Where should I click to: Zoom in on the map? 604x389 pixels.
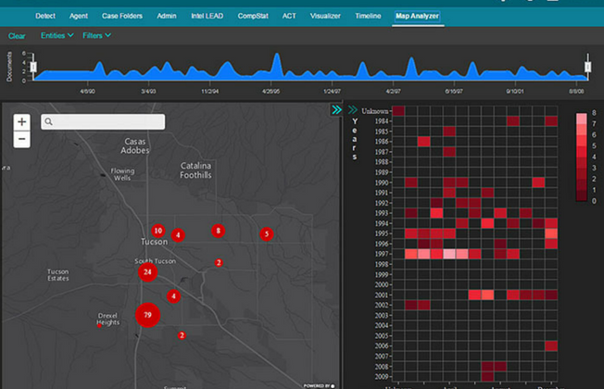point(22,122)
